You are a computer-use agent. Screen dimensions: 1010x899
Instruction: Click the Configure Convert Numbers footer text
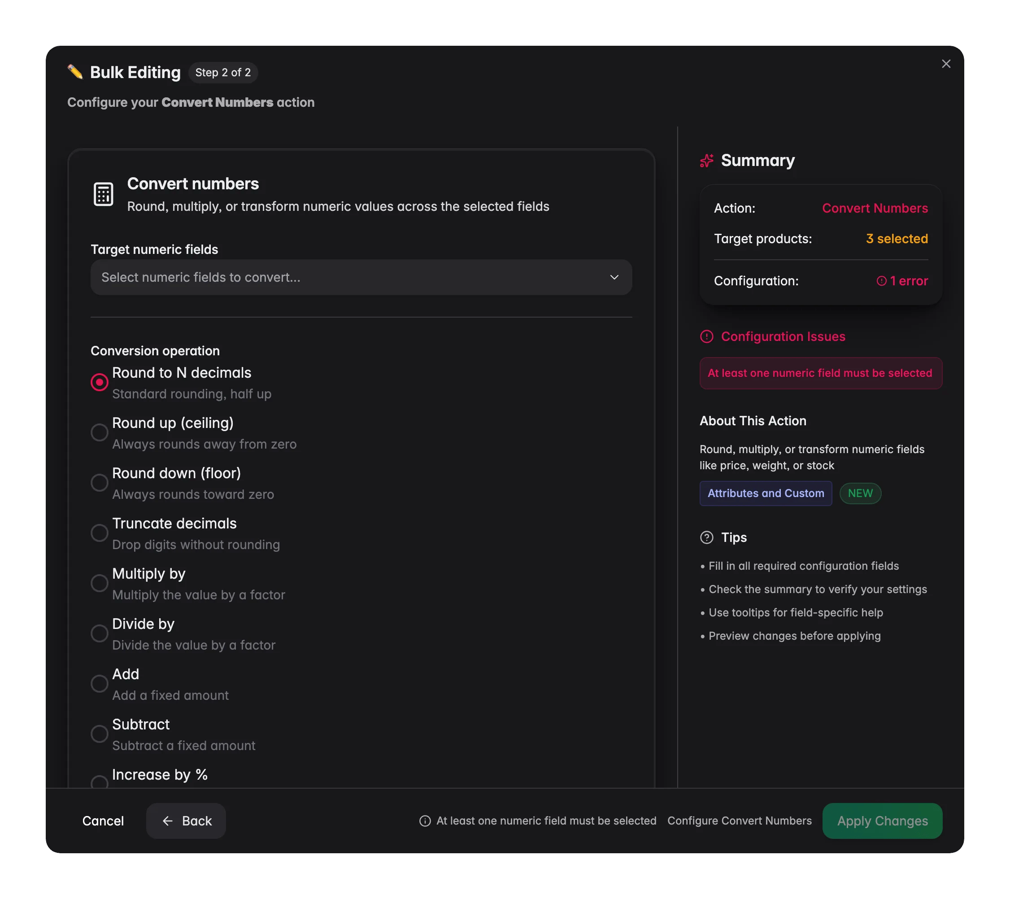pyautogui.click(x=739, y=821)
